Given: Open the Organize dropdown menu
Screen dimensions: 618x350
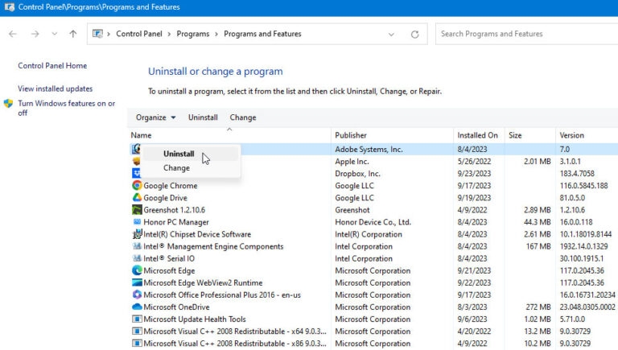Looking at the screenshot, I should click(x=155, y=117).
